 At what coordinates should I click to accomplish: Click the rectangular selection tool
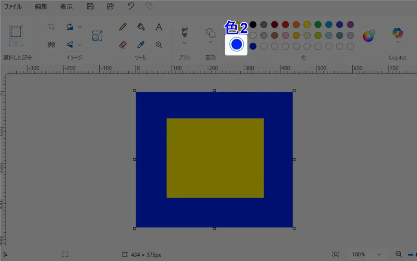click(x=16, y=32)
